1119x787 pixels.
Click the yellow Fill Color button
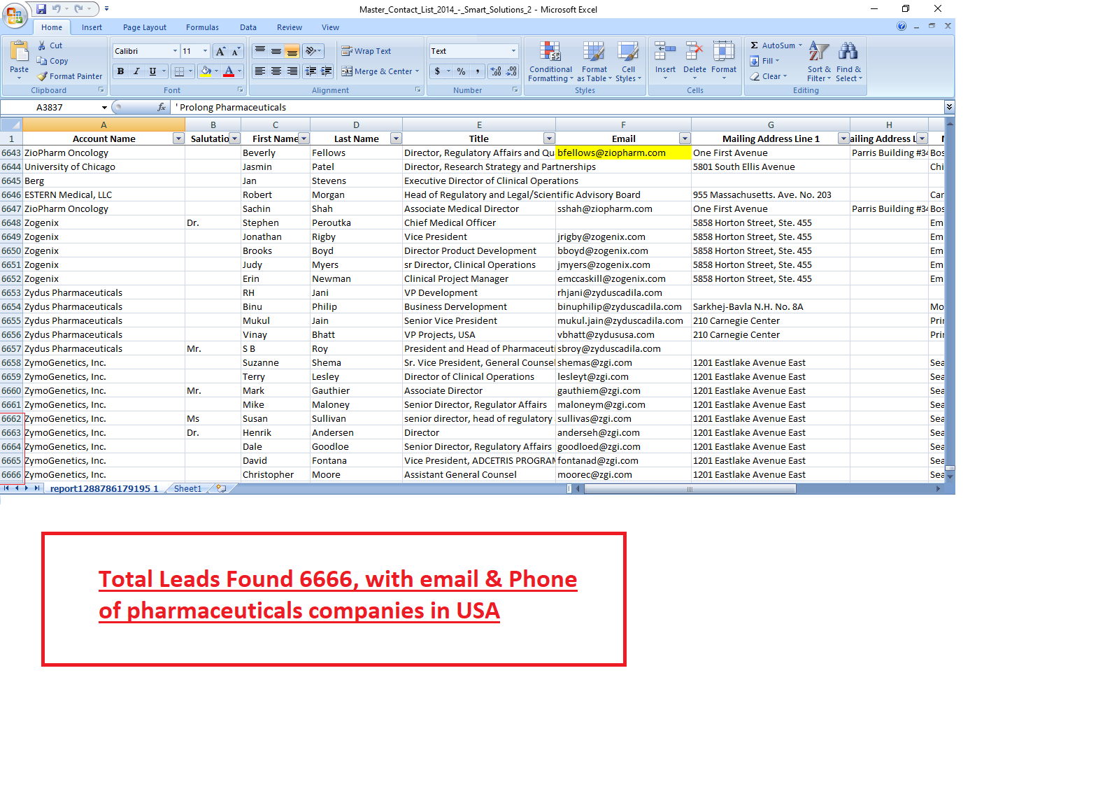click(x=206, y=71)
